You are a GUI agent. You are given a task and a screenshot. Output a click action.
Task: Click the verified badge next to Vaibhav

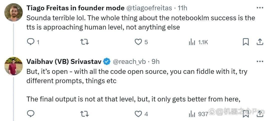coord(107,61)
